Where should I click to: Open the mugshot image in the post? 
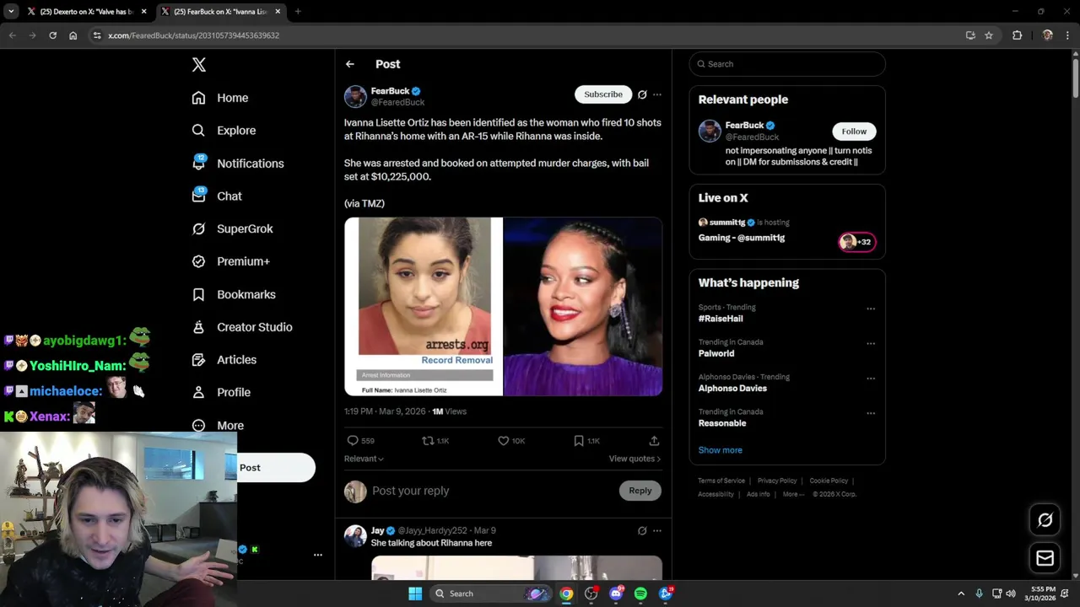(424, 306)
